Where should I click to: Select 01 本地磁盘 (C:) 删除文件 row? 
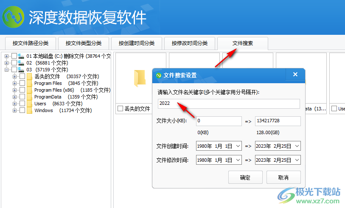[68, 56]
